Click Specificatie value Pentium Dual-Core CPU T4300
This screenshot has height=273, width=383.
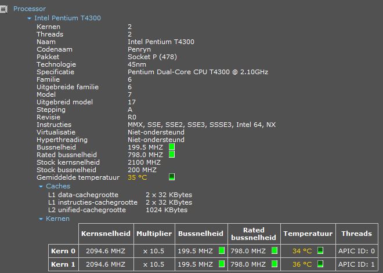tap(198, 72)
